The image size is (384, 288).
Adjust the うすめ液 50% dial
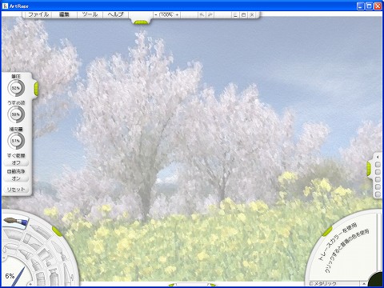click(16, 114)
